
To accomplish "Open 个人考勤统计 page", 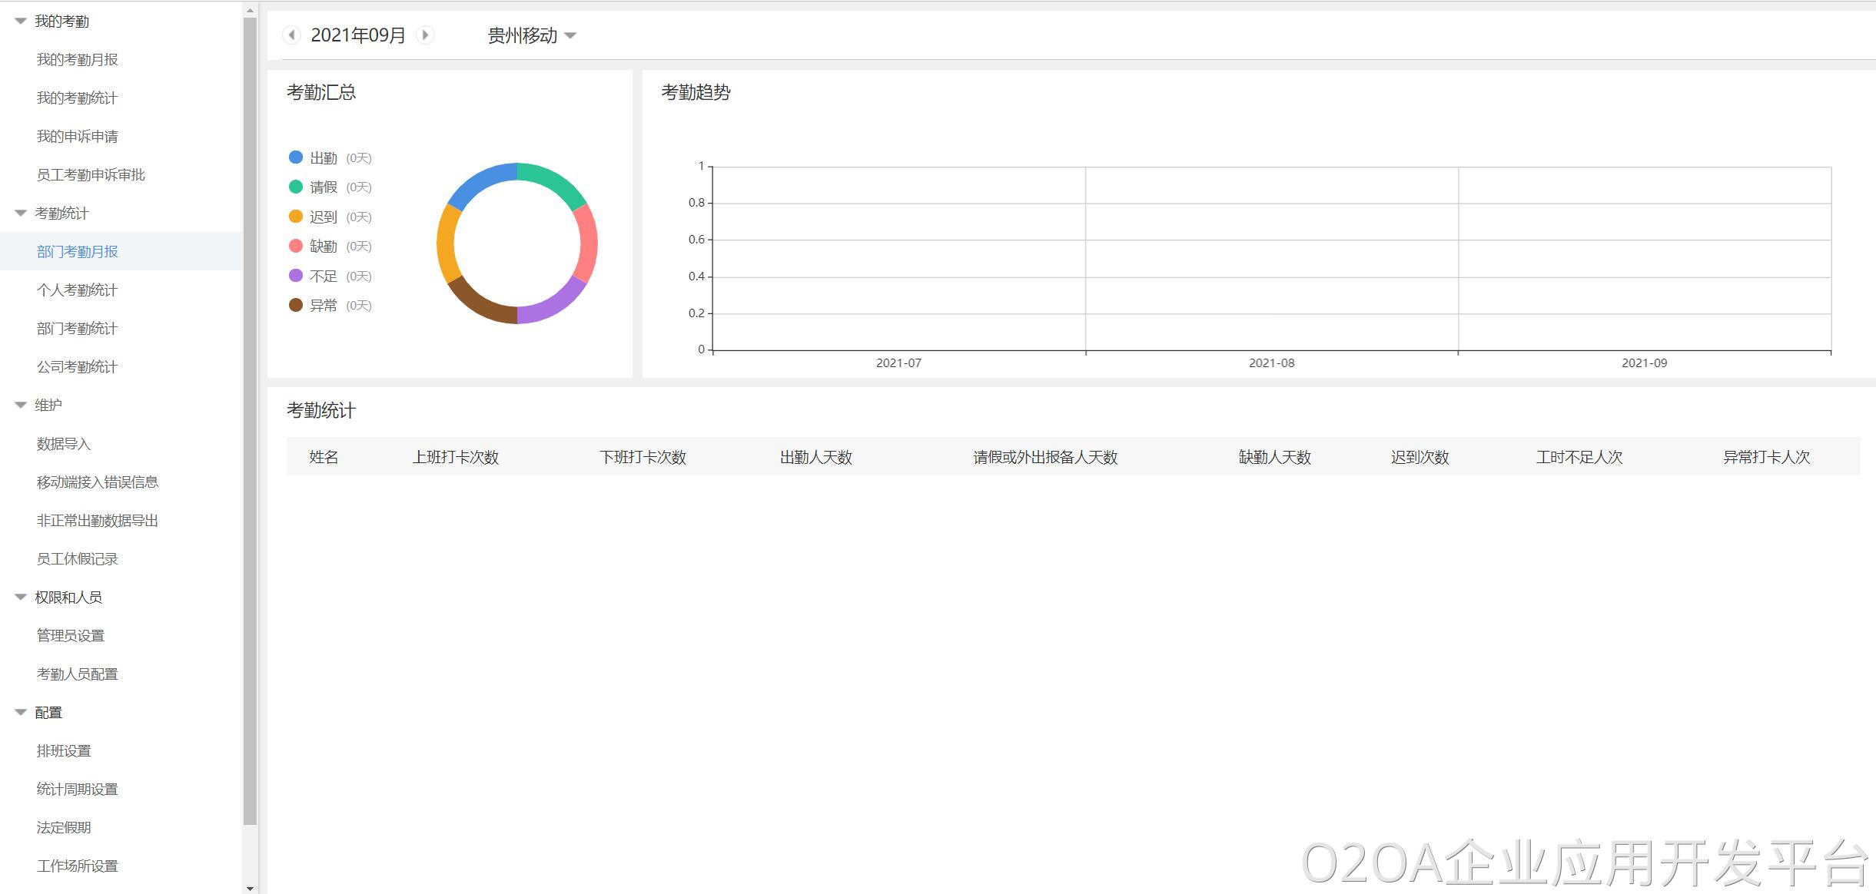I will [x=77, y=290].
